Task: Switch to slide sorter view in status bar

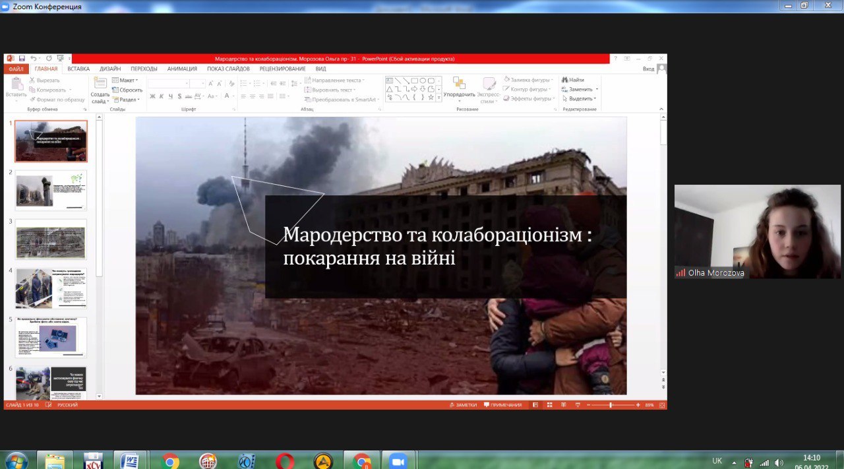Action: click(549, 405)
